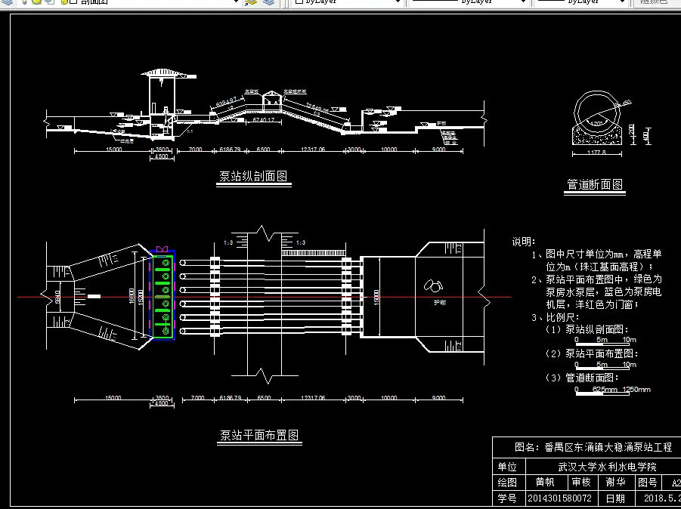This screenshot has height=509, width=681.
Task: Select 武汉大学水利水电学院 in title block
Action: click(x=607, y=467)
